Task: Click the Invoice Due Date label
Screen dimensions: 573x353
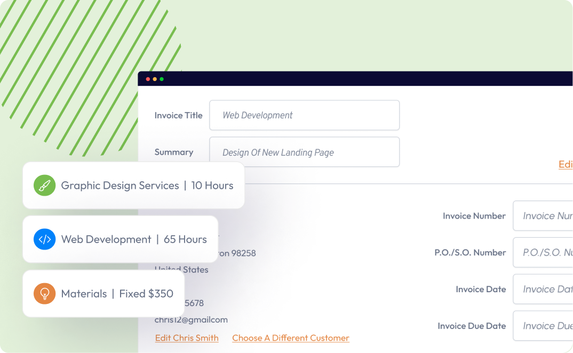Action: (x=472, y=326)
